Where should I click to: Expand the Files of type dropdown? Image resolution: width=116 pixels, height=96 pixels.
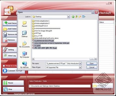80,67
